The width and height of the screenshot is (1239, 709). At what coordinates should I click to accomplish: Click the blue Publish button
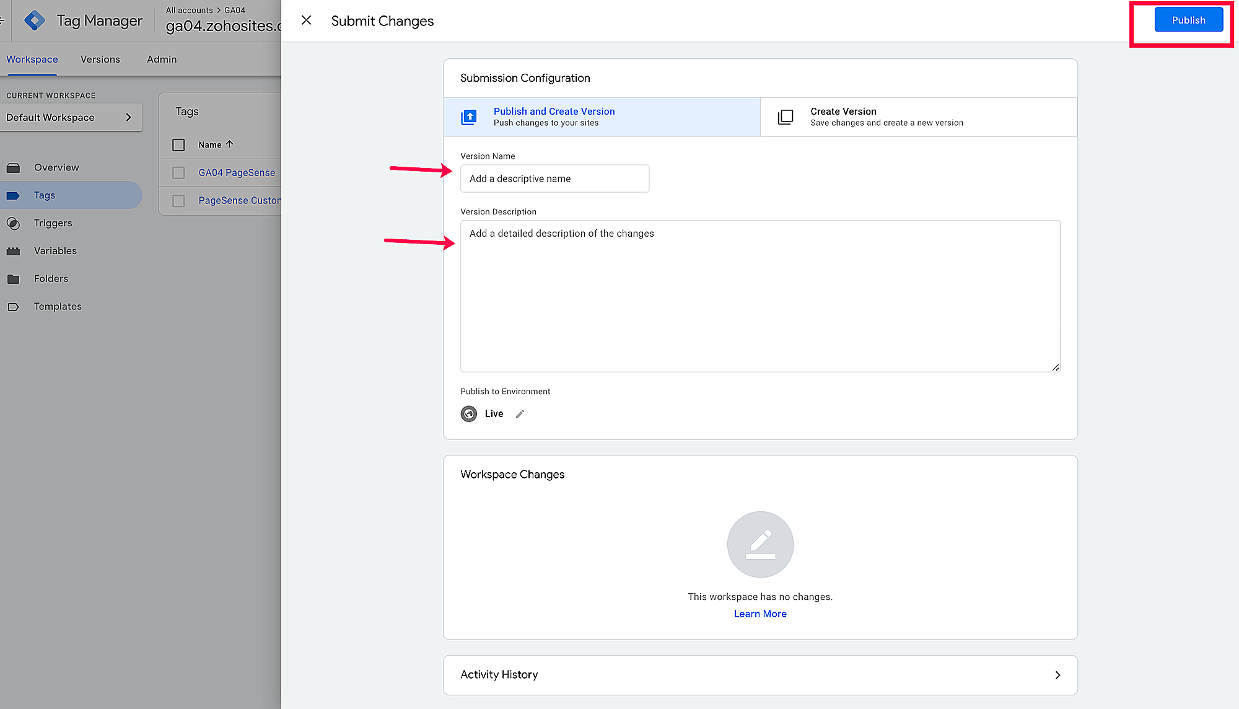1188,20
